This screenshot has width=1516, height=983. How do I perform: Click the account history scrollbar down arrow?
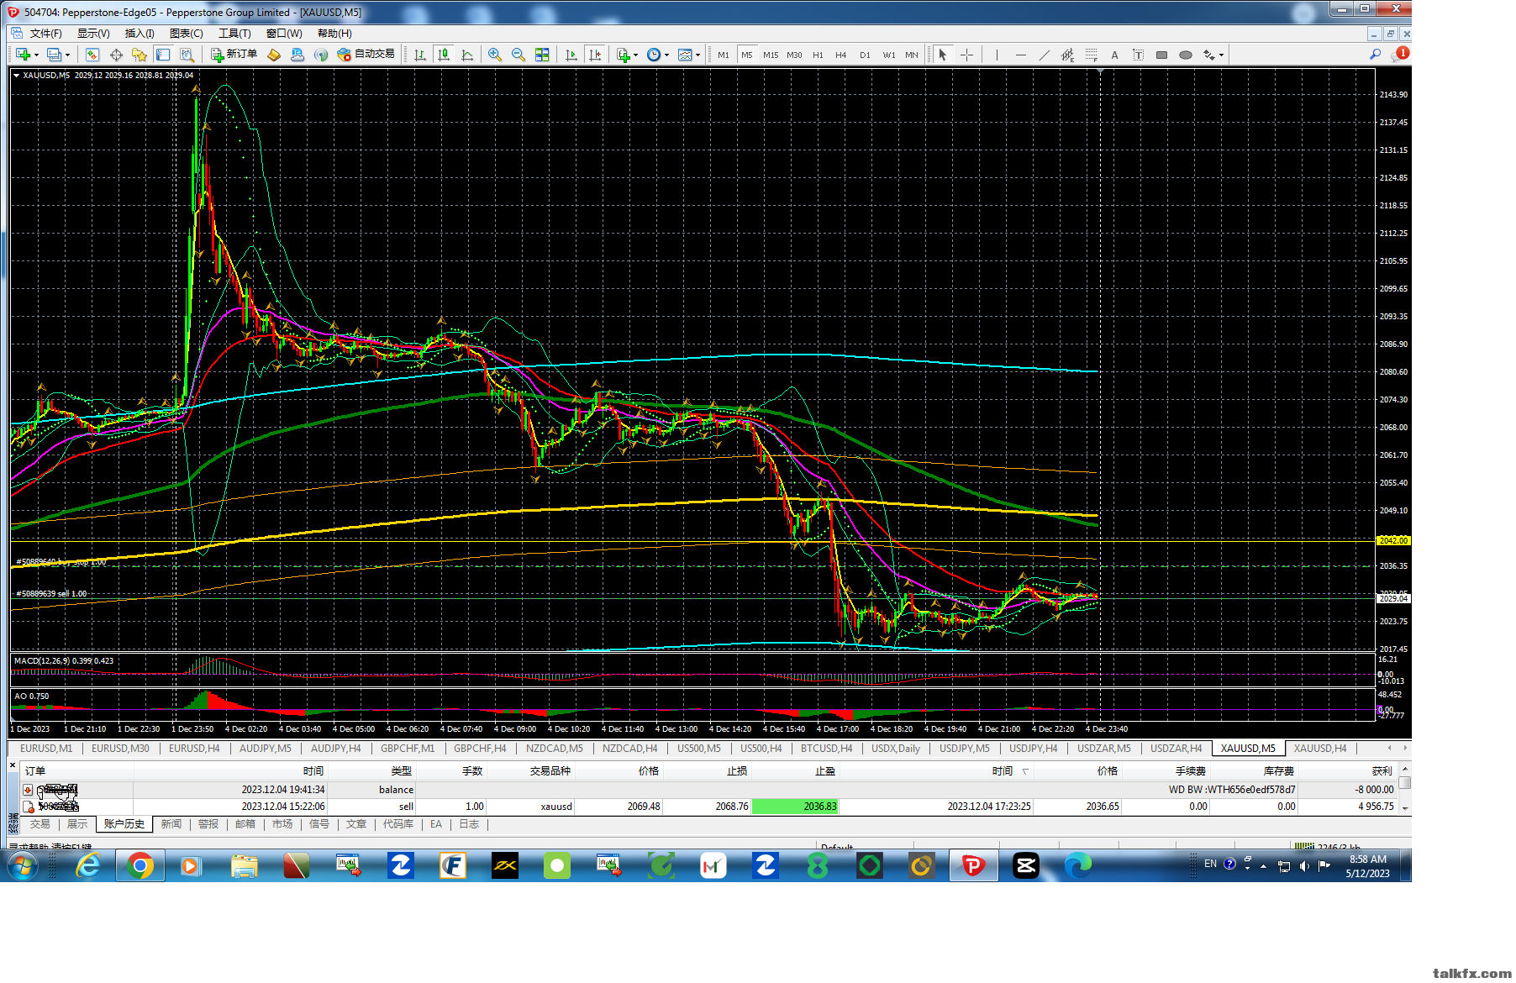1404,808
